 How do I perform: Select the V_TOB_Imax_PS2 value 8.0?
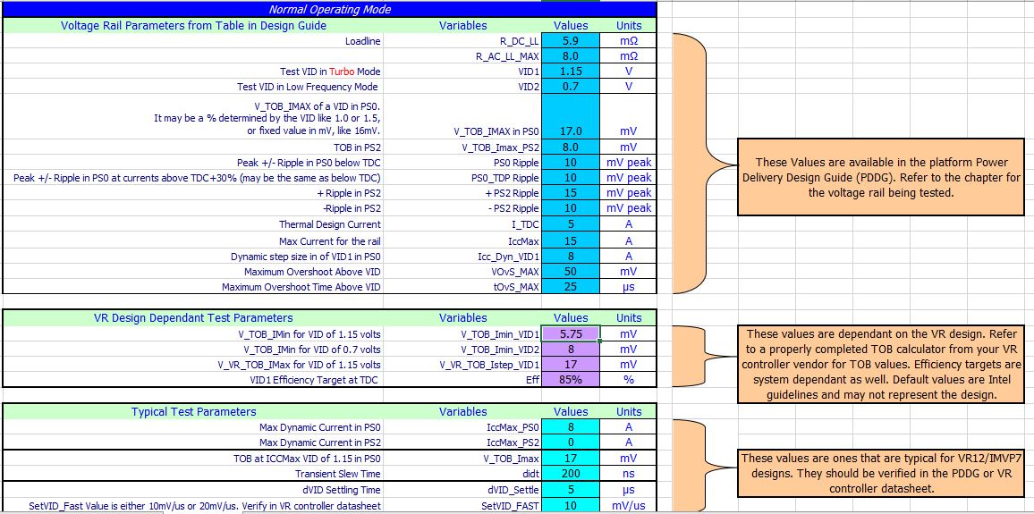[570, 147]
